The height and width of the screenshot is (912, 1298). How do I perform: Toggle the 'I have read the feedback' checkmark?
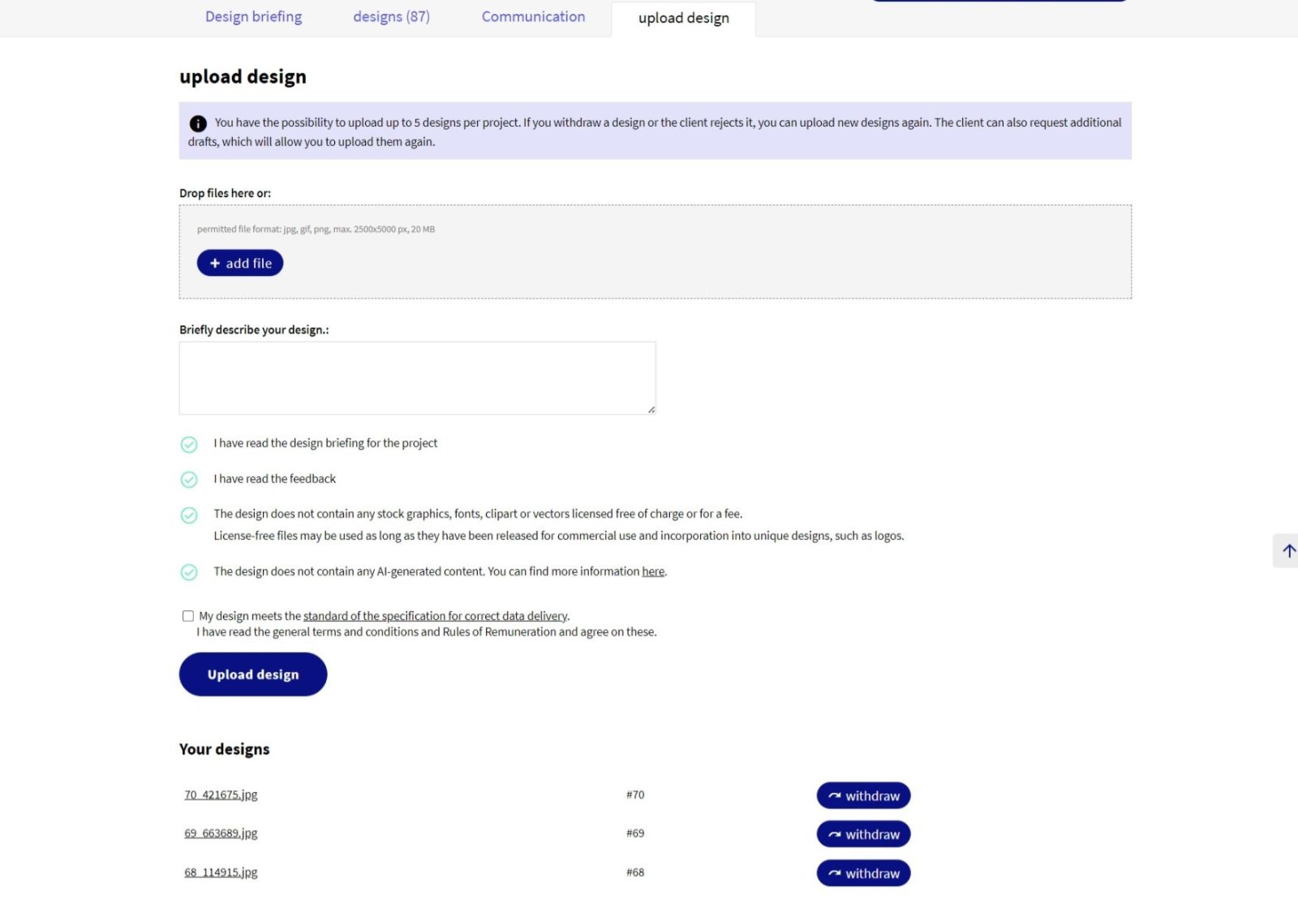click(189, 480)
